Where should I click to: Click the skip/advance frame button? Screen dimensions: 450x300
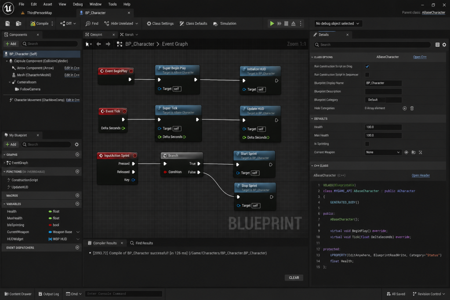click(279, 24)
